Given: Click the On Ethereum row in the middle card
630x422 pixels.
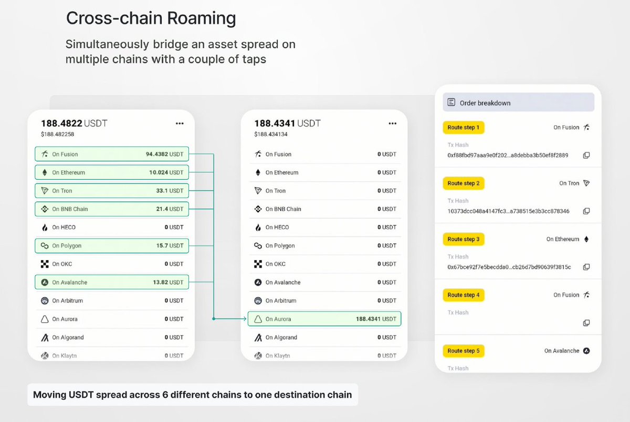Looking at the screenshot, I should [x=324, y=172].
